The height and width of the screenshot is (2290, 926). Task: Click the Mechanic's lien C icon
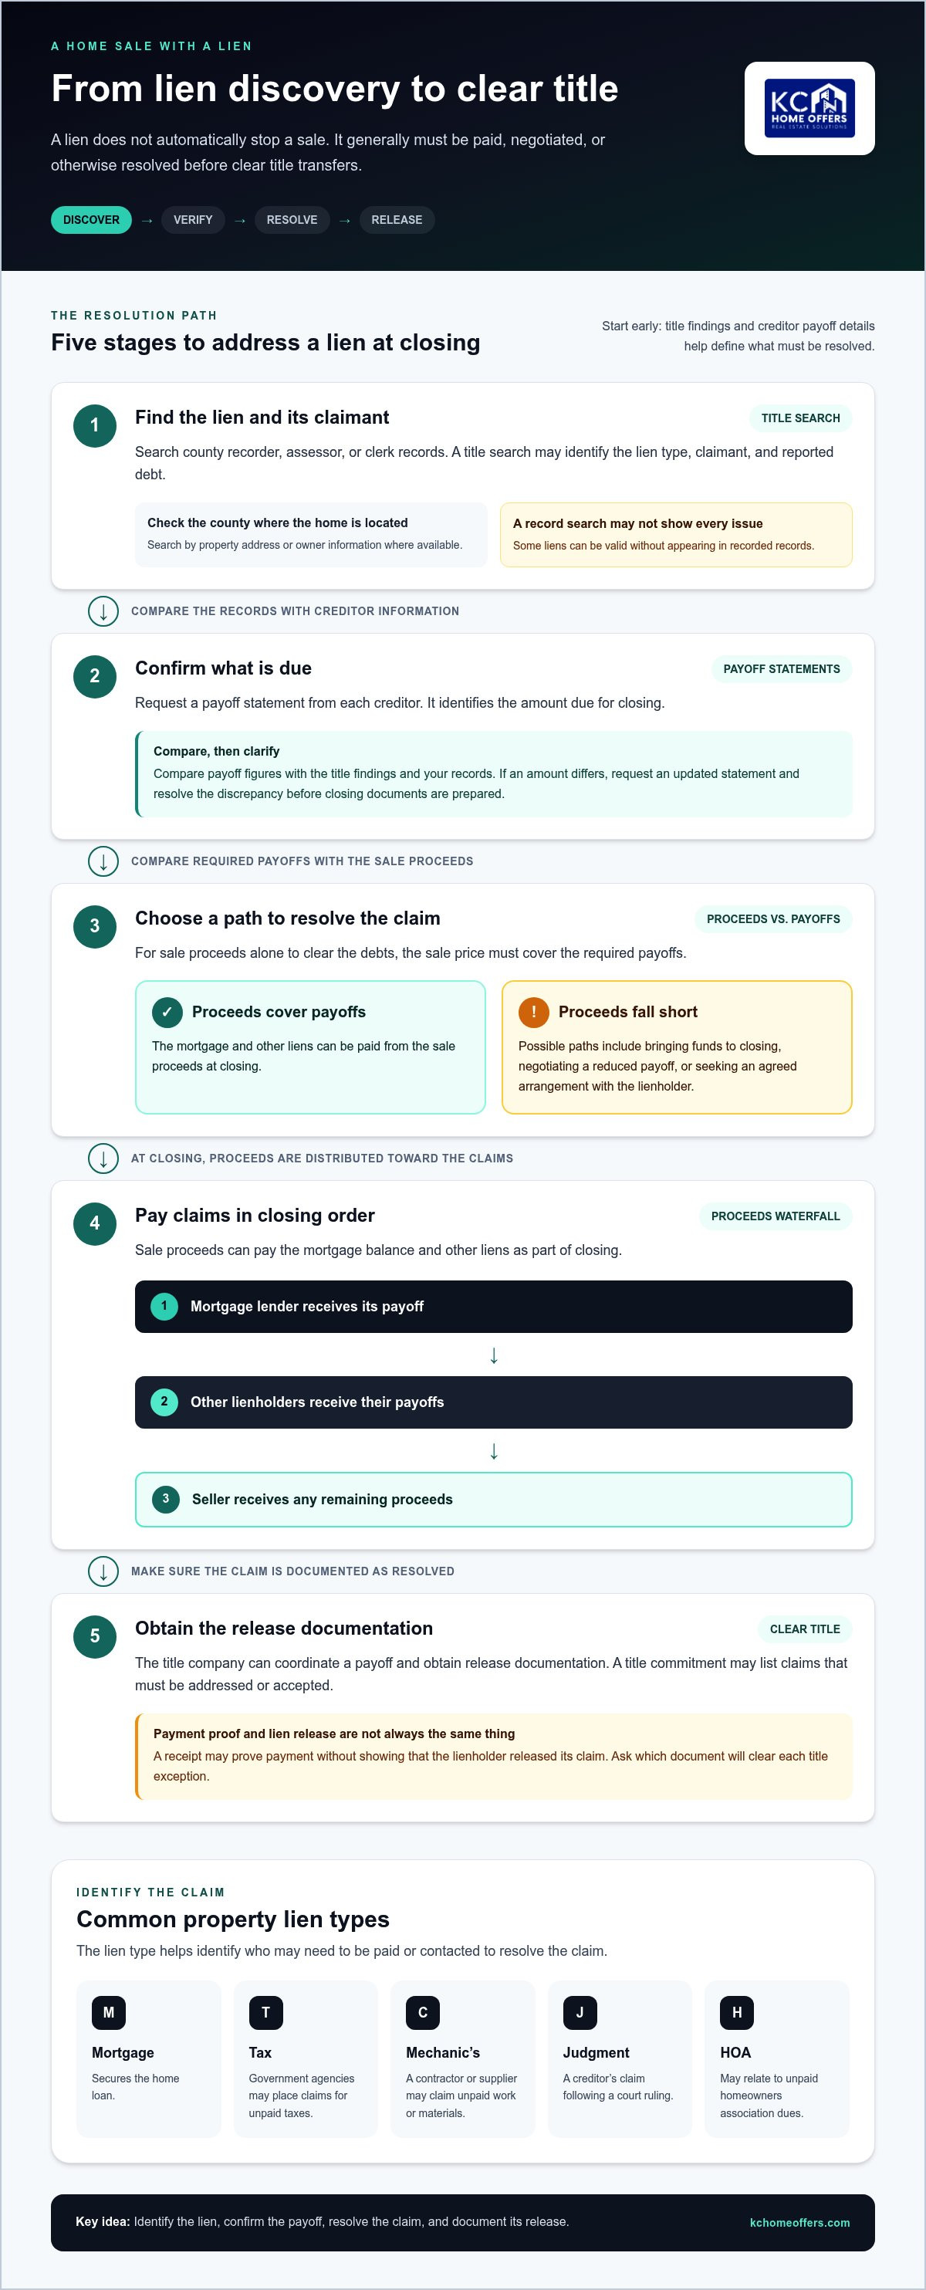423,2013
